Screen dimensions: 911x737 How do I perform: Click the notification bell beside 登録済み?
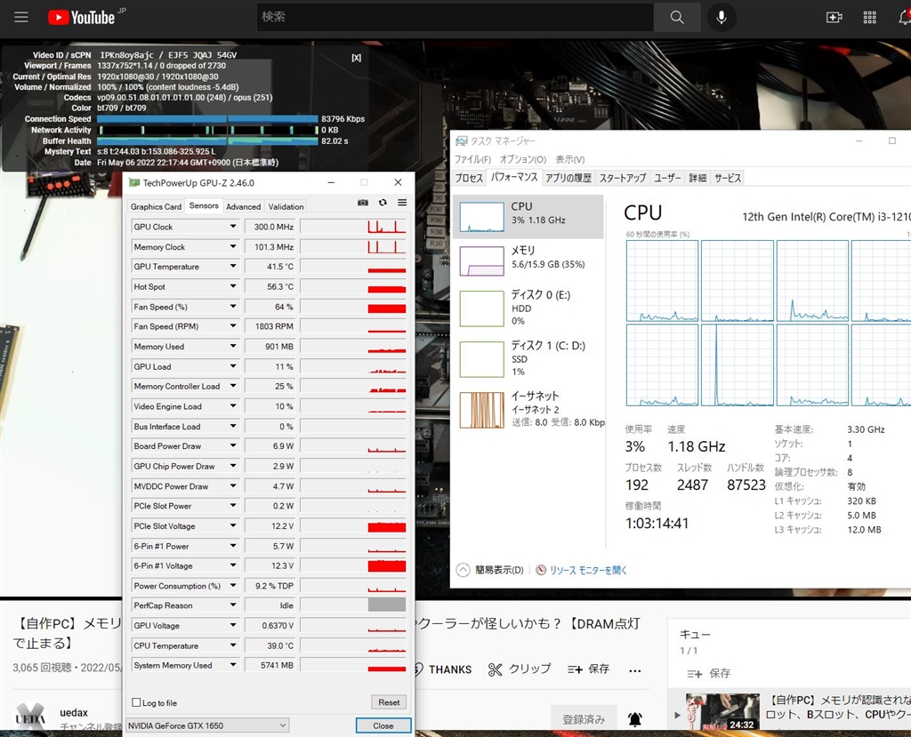(x=635, y=719)
